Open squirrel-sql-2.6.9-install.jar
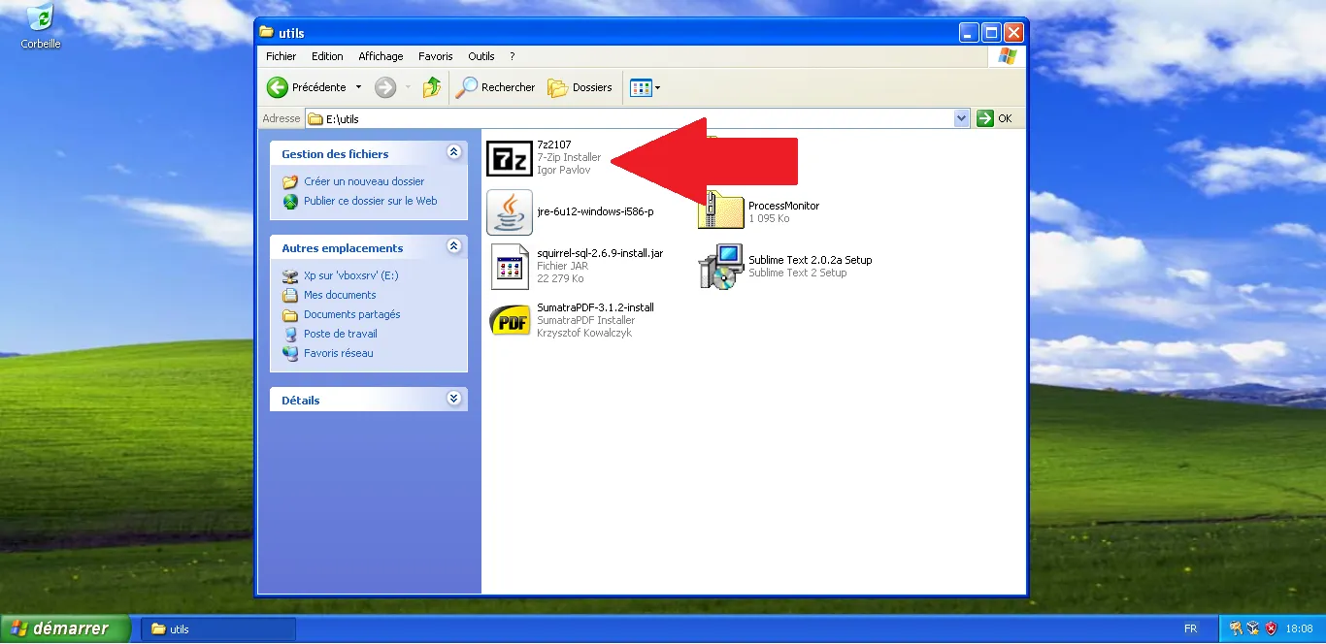This screenshot has height=644, width=1326. 510,266
